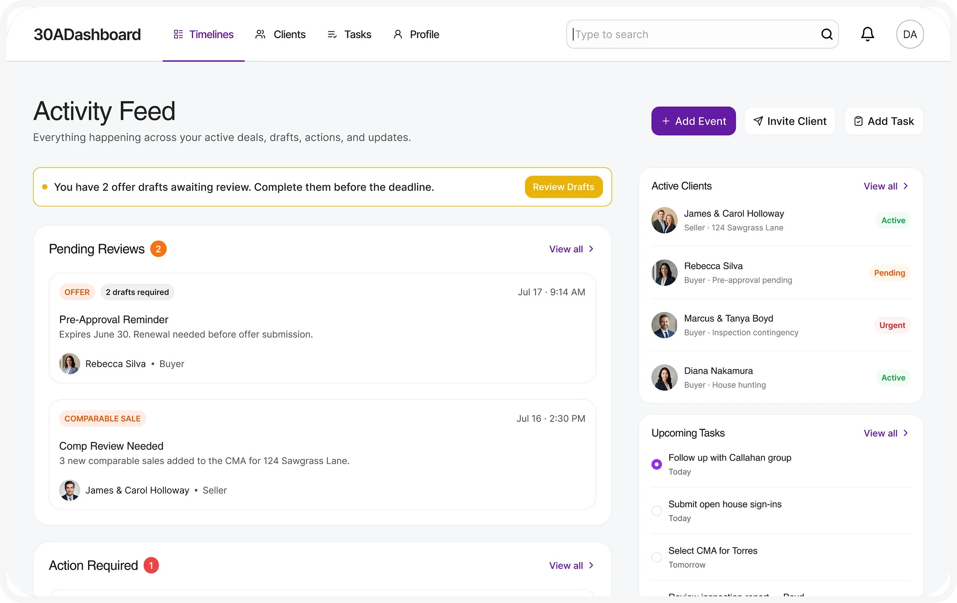957x603 pixels.
Task: Open notifications bell
Action: (867, 34)
